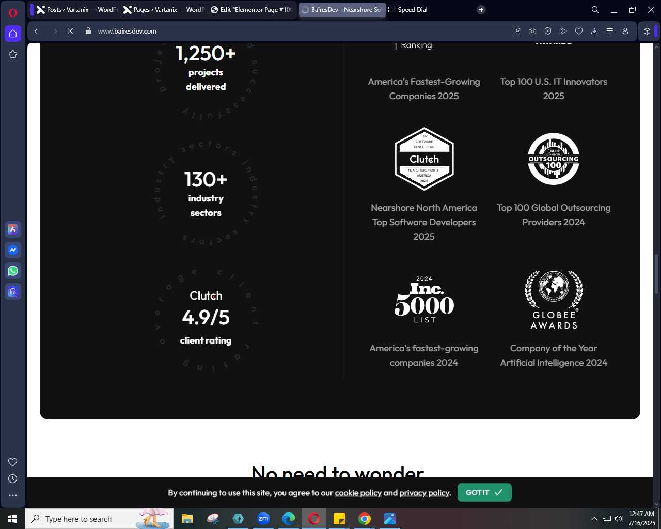
Task: Open History clock in the sidebar
Action: click(x=13, y=479)
